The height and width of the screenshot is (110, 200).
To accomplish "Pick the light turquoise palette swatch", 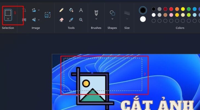I will (195, 15).
